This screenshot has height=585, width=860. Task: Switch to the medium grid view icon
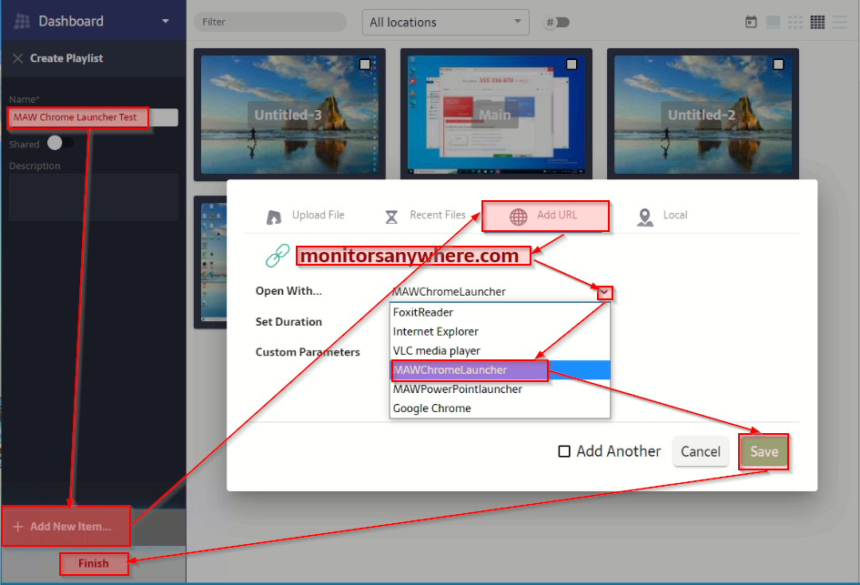795,22
